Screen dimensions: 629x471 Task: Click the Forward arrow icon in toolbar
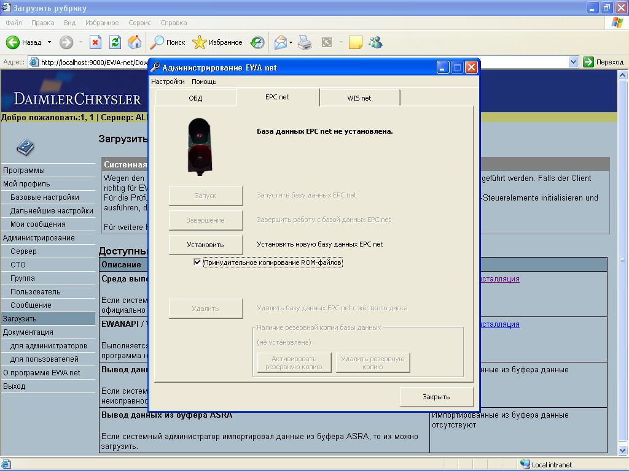point(66,42)
